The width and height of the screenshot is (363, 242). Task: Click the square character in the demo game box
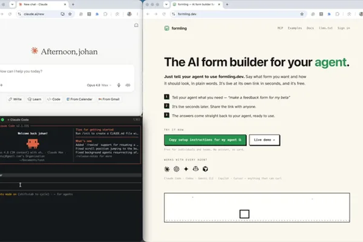click(244, 214)
